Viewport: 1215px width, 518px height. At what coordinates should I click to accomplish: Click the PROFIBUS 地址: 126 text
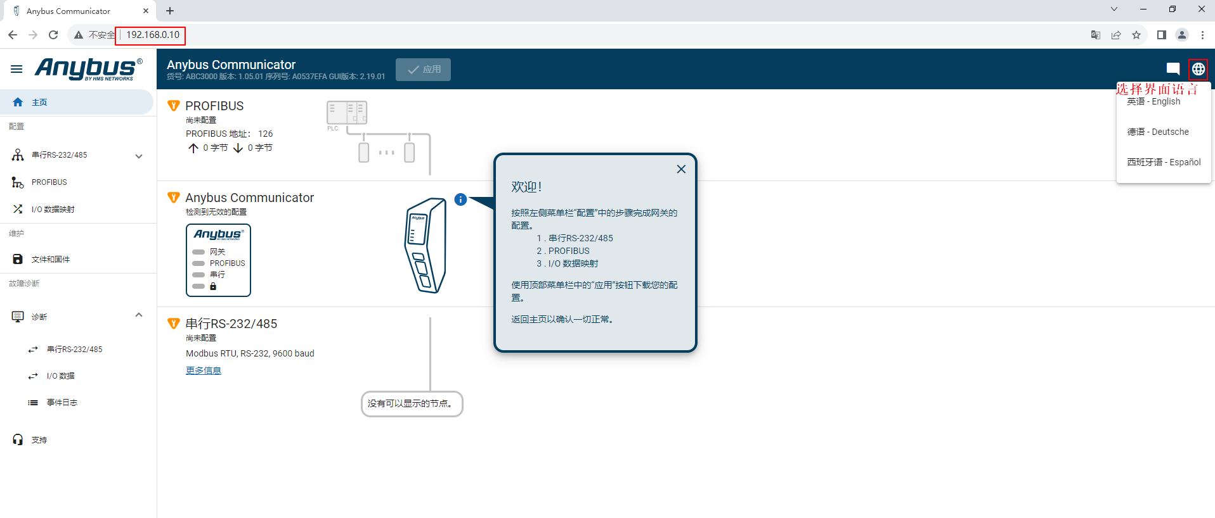[x=229, y=134]
